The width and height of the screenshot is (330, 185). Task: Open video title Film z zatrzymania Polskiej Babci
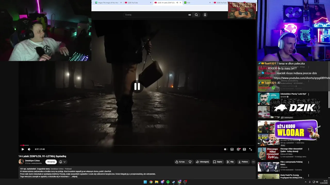coord(291,163)
